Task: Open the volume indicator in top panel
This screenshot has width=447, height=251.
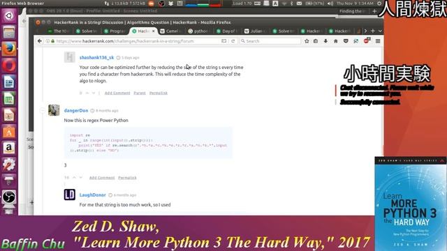Action: (330, 3)
